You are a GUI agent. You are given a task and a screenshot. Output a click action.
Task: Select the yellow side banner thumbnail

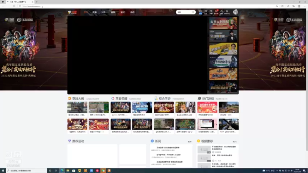coord(223,49)
